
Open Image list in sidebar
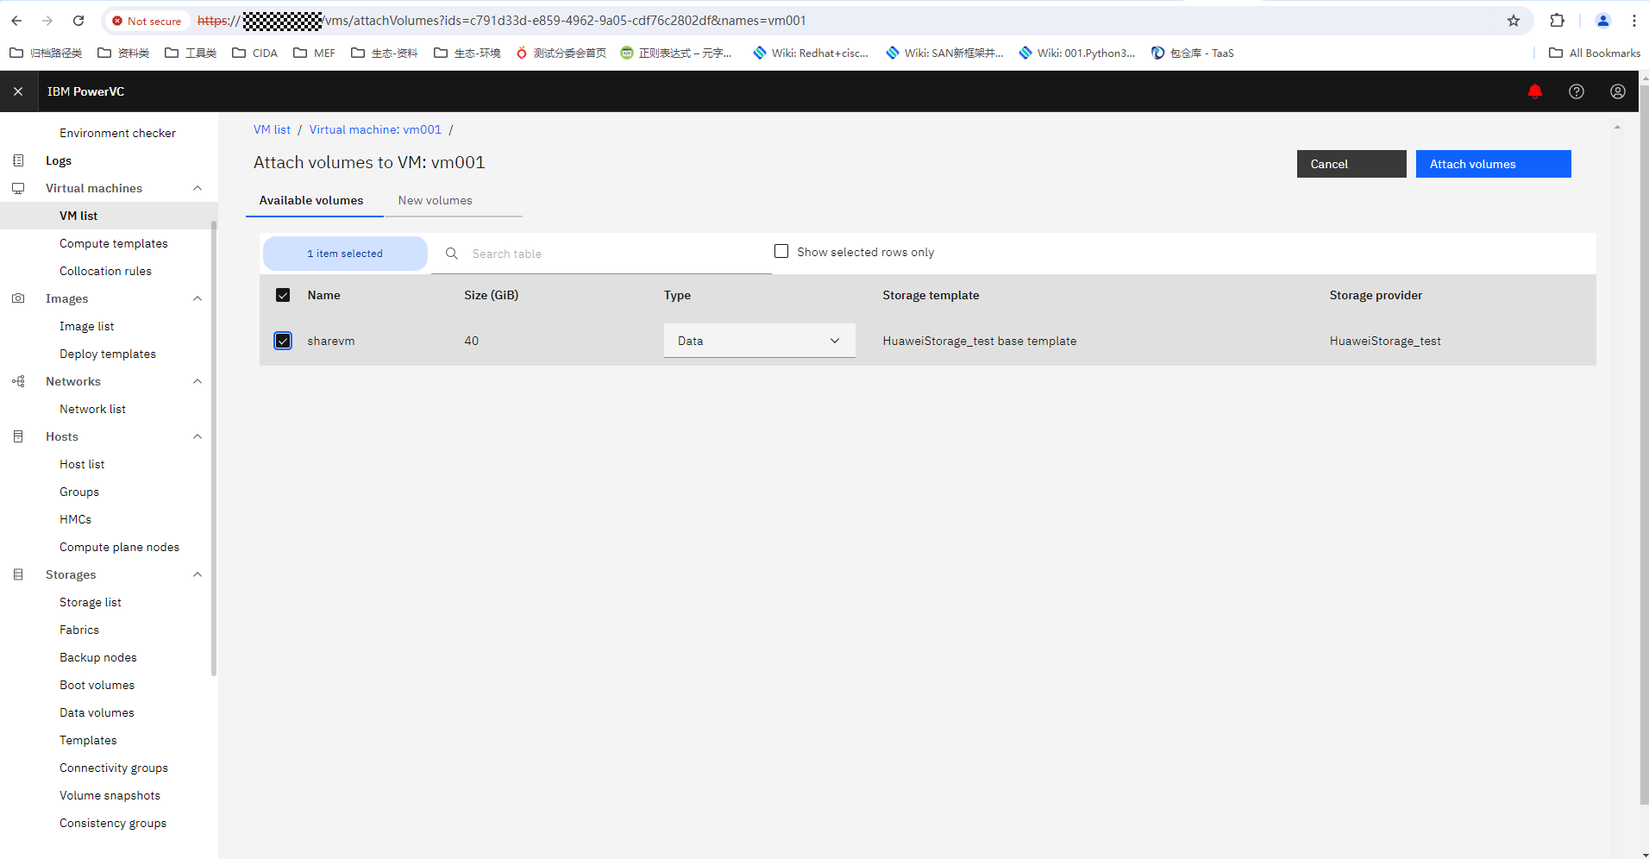(86, 326)
